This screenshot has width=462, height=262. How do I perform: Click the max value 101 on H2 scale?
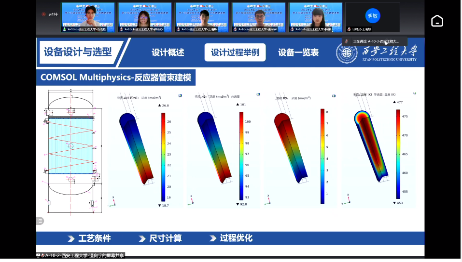[x=243, y=105]
